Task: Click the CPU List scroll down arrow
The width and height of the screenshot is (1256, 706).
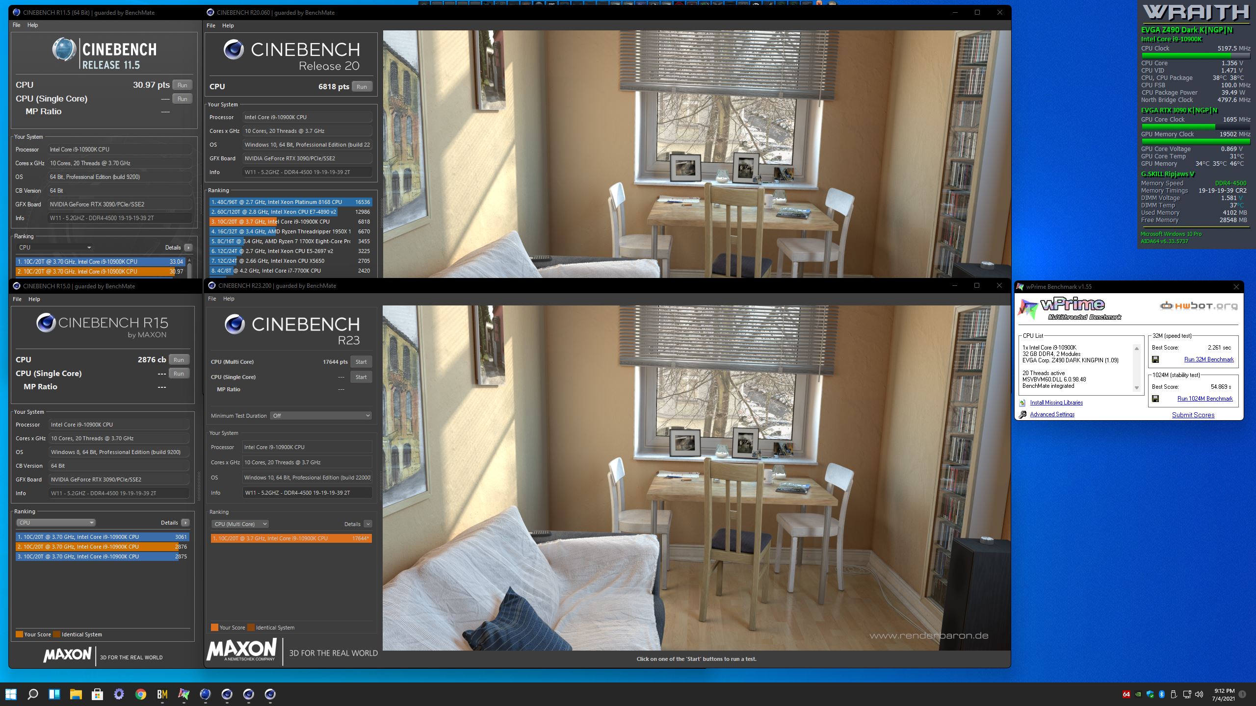Action: tap(1137, 388)
